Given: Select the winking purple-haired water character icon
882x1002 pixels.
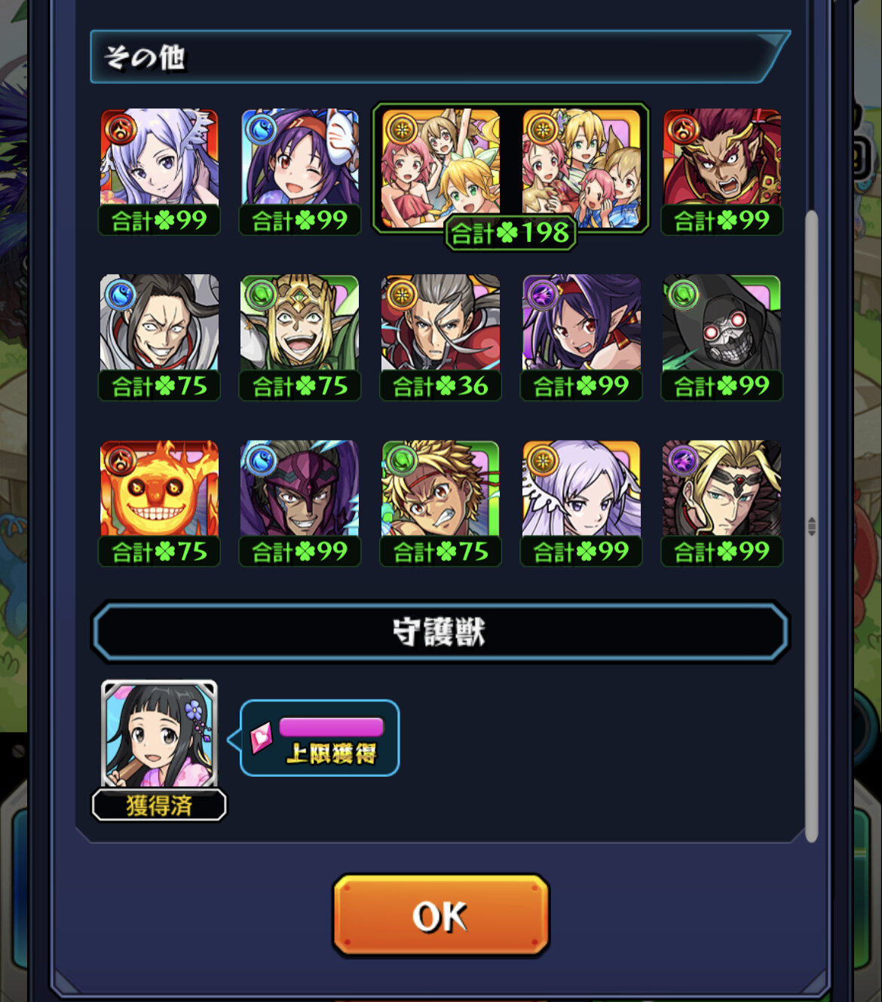Looking at the screenshot, I should click(299, 172).
